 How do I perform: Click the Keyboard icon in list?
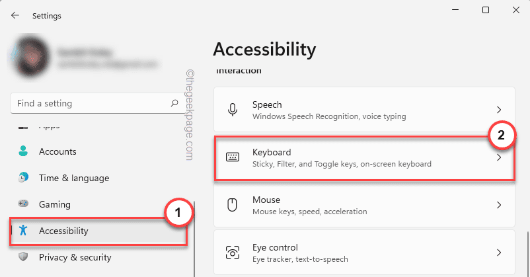coord(232,157)
